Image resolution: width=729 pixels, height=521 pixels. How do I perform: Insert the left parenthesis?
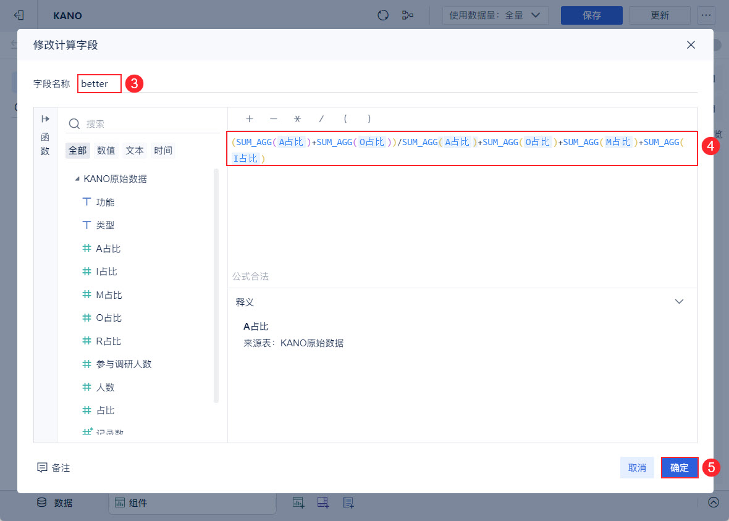(x=345, y=119)
